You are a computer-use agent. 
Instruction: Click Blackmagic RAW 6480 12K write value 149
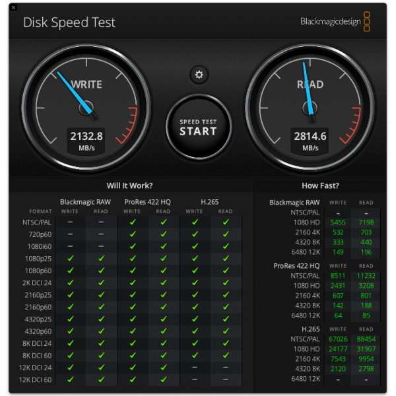pyautogui.click(x=338, y=252)
